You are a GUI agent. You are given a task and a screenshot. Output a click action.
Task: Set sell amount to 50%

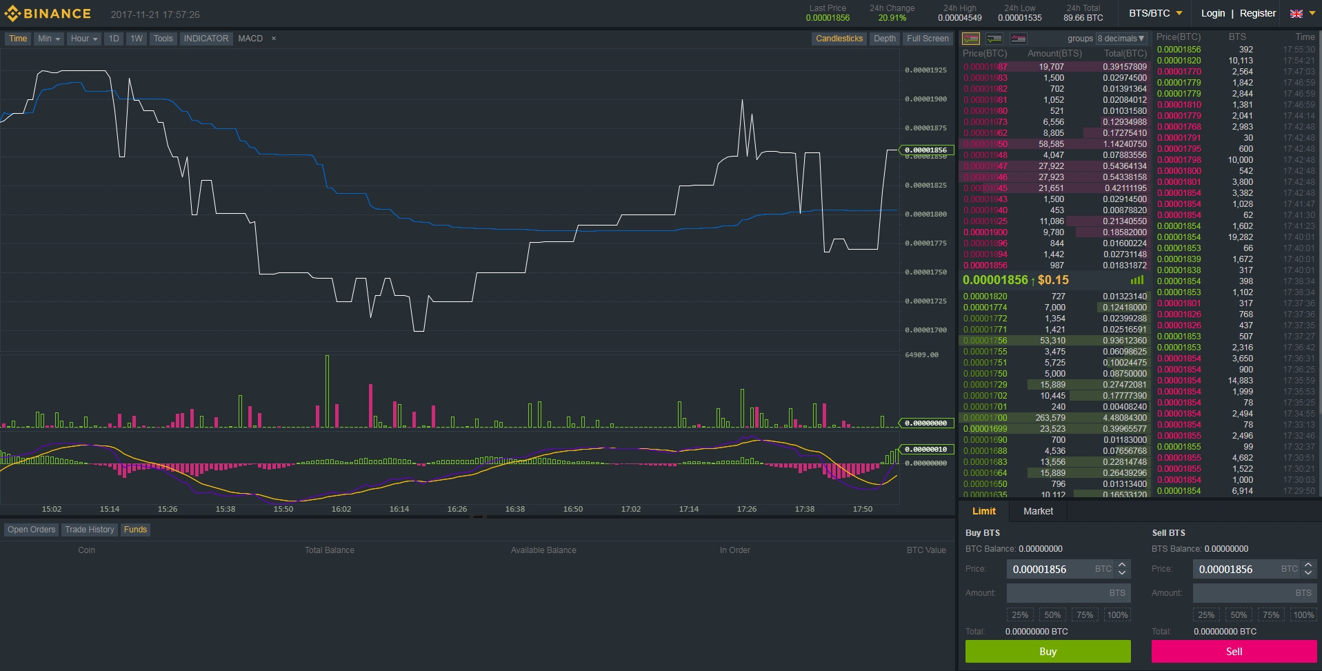click(x=1239, y=615)
